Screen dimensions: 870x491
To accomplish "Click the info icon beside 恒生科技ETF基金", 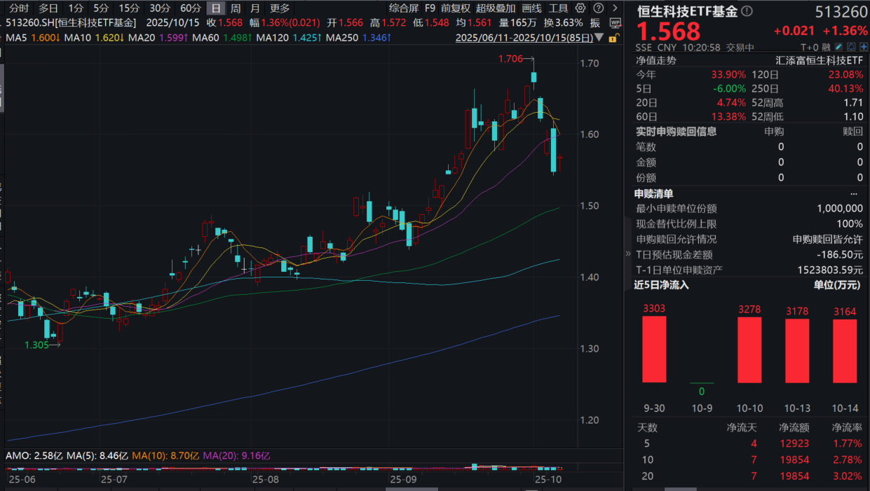I will tap(747, 11).
